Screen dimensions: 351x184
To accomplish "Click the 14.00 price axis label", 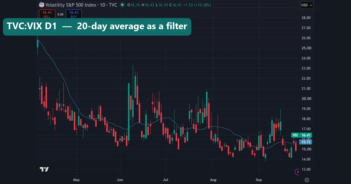I will (x=306, y=159).
